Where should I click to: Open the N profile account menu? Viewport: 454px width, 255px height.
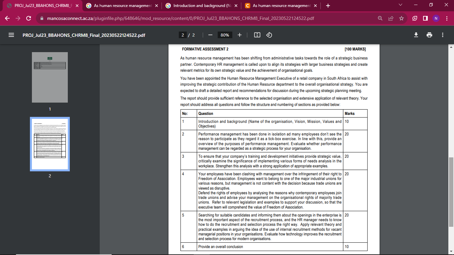[x=436, y=19]
